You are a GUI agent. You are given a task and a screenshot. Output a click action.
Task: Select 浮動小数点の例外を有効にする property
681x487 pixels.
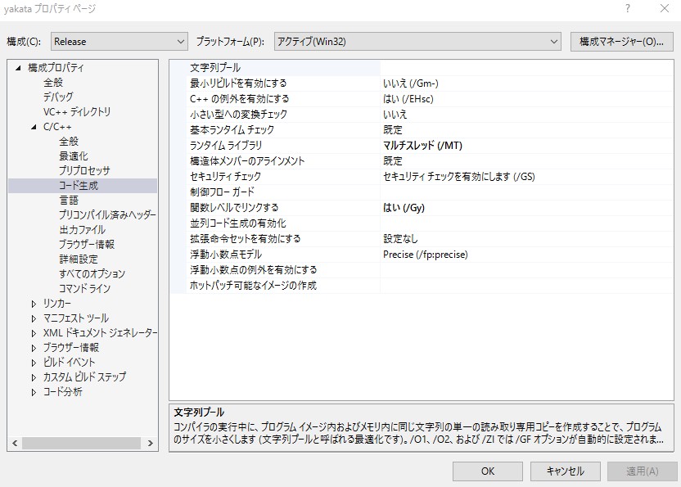tap(253, 270)
